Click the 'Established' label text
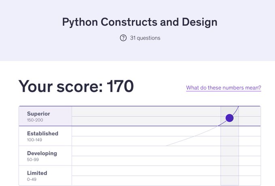Image resolution: width=275 pixels, height=186 pixels. (x=42, y=133)
